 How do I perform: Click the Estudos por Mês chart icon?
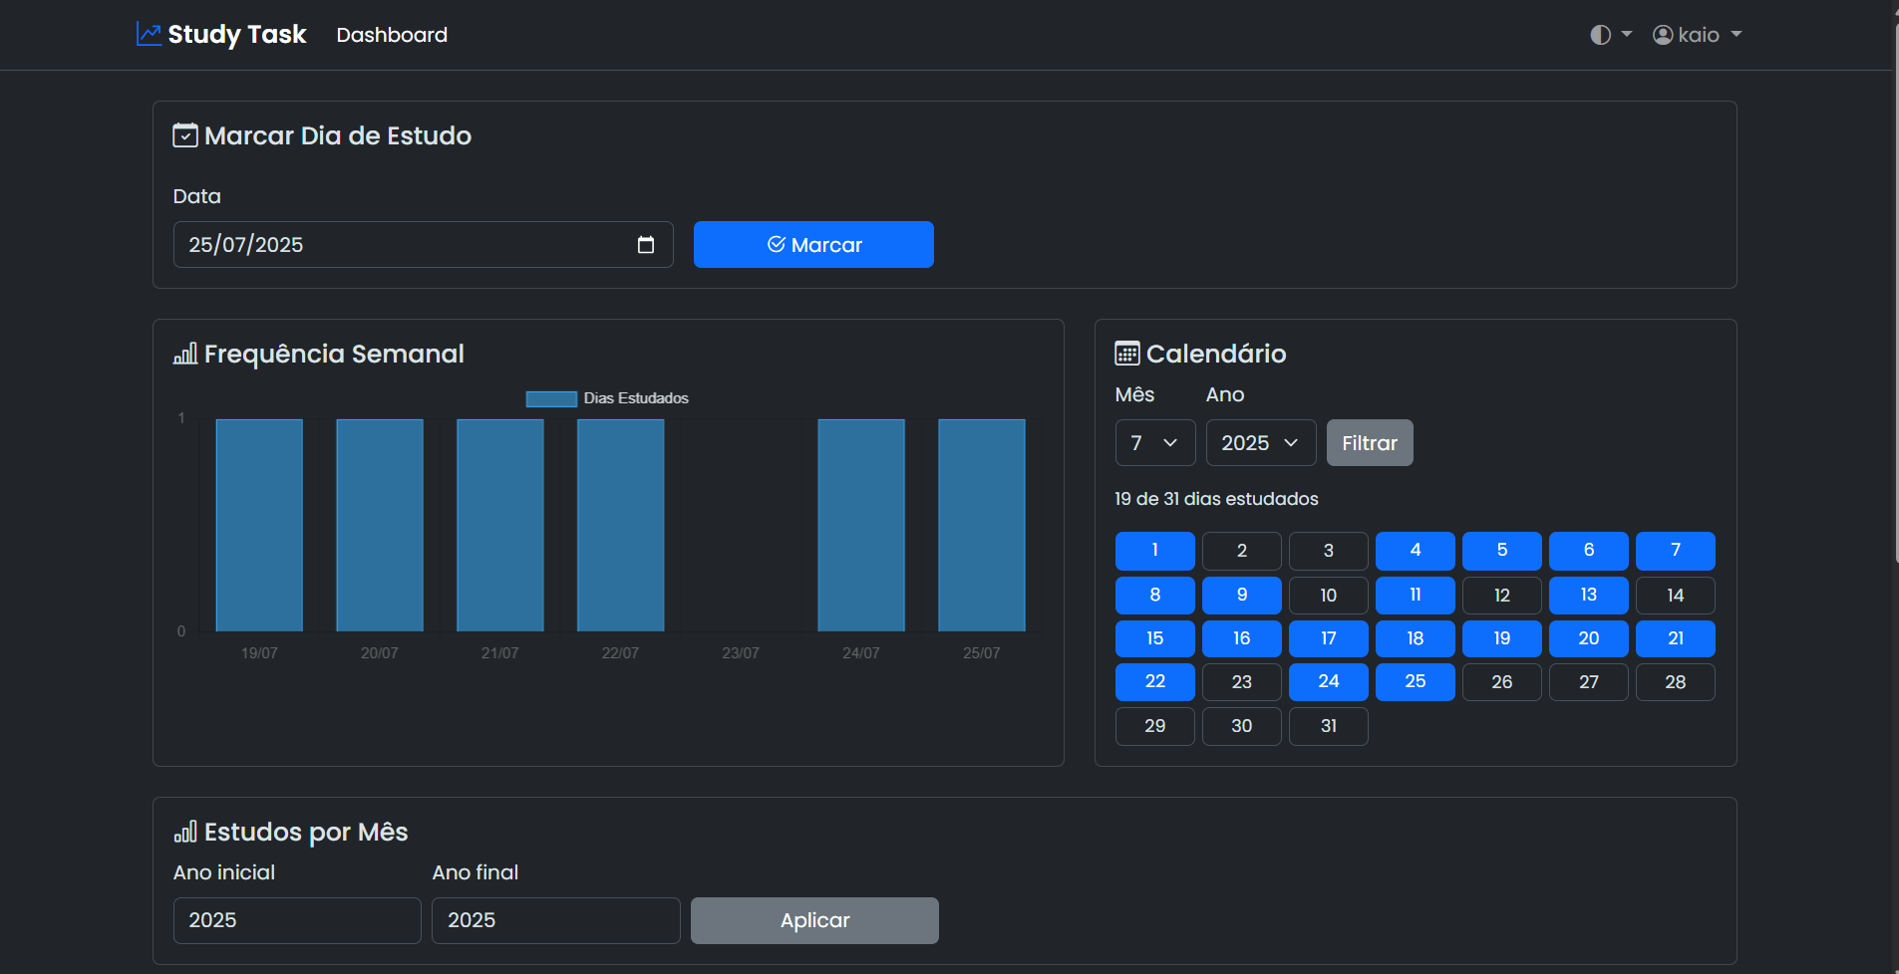tap(185, 832)
